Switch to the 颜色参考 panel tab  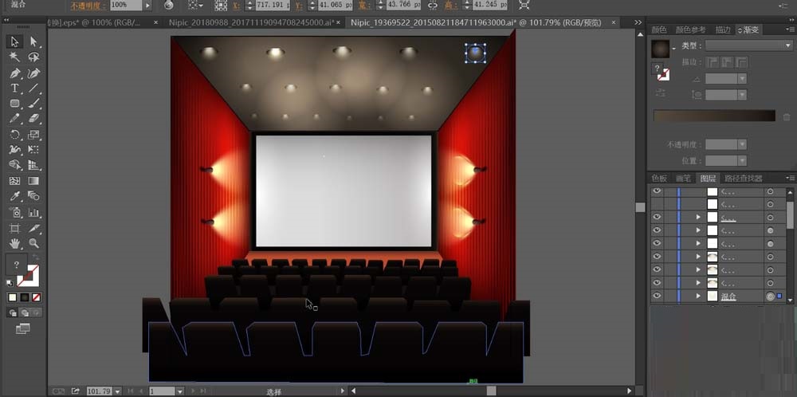coord(691,29)
